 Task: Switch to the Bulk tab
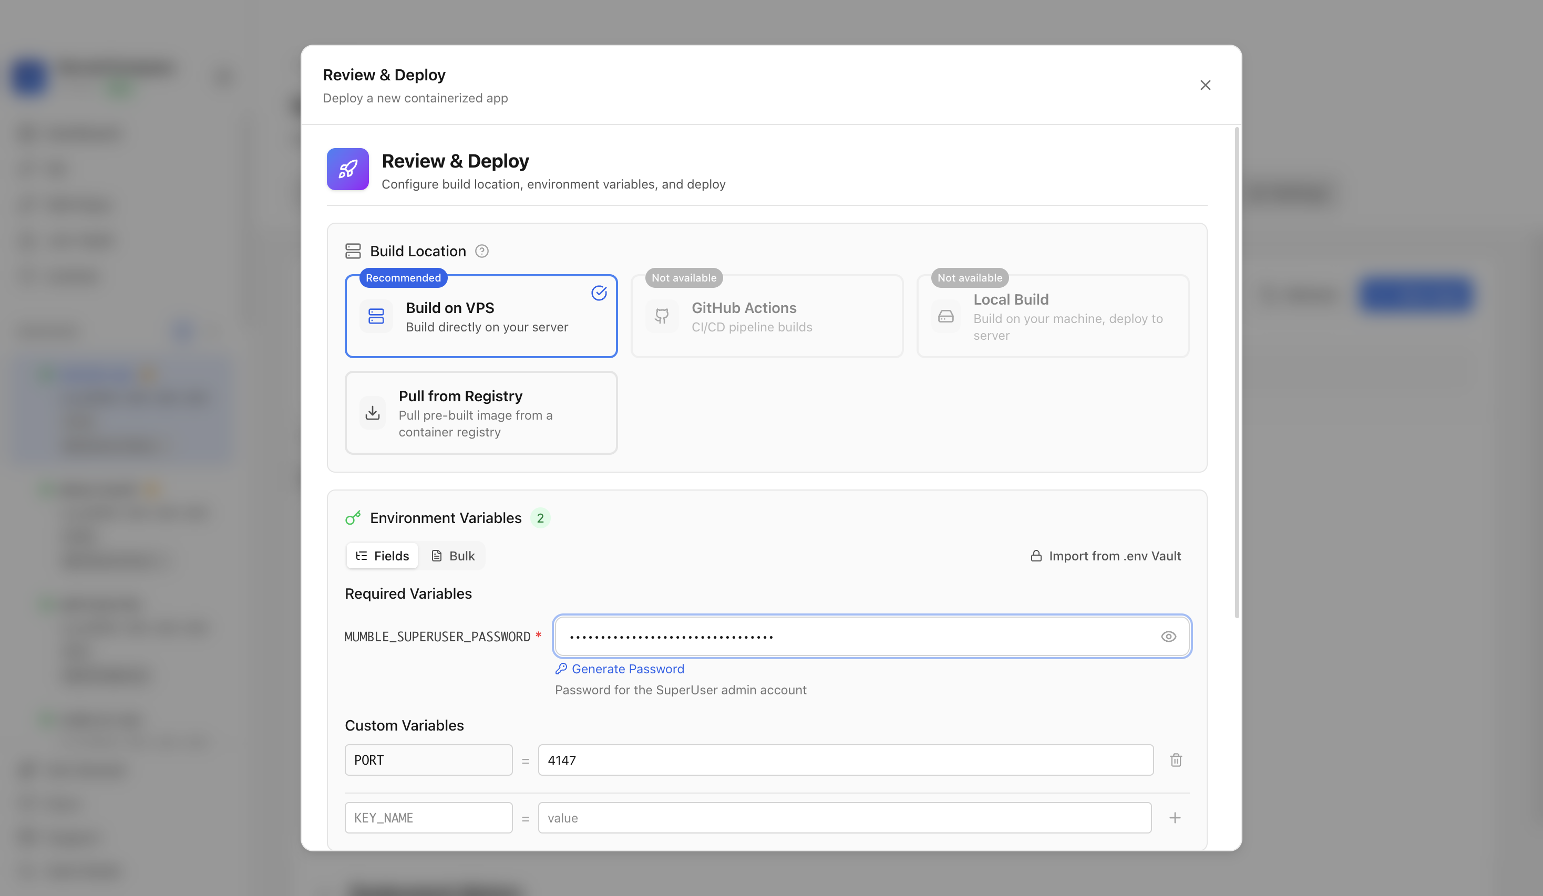click(x=453, y=556)
